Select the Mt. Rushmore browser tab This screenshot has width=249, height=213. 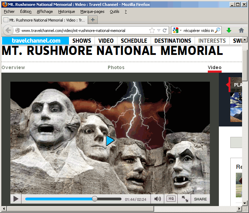point(44,20)
